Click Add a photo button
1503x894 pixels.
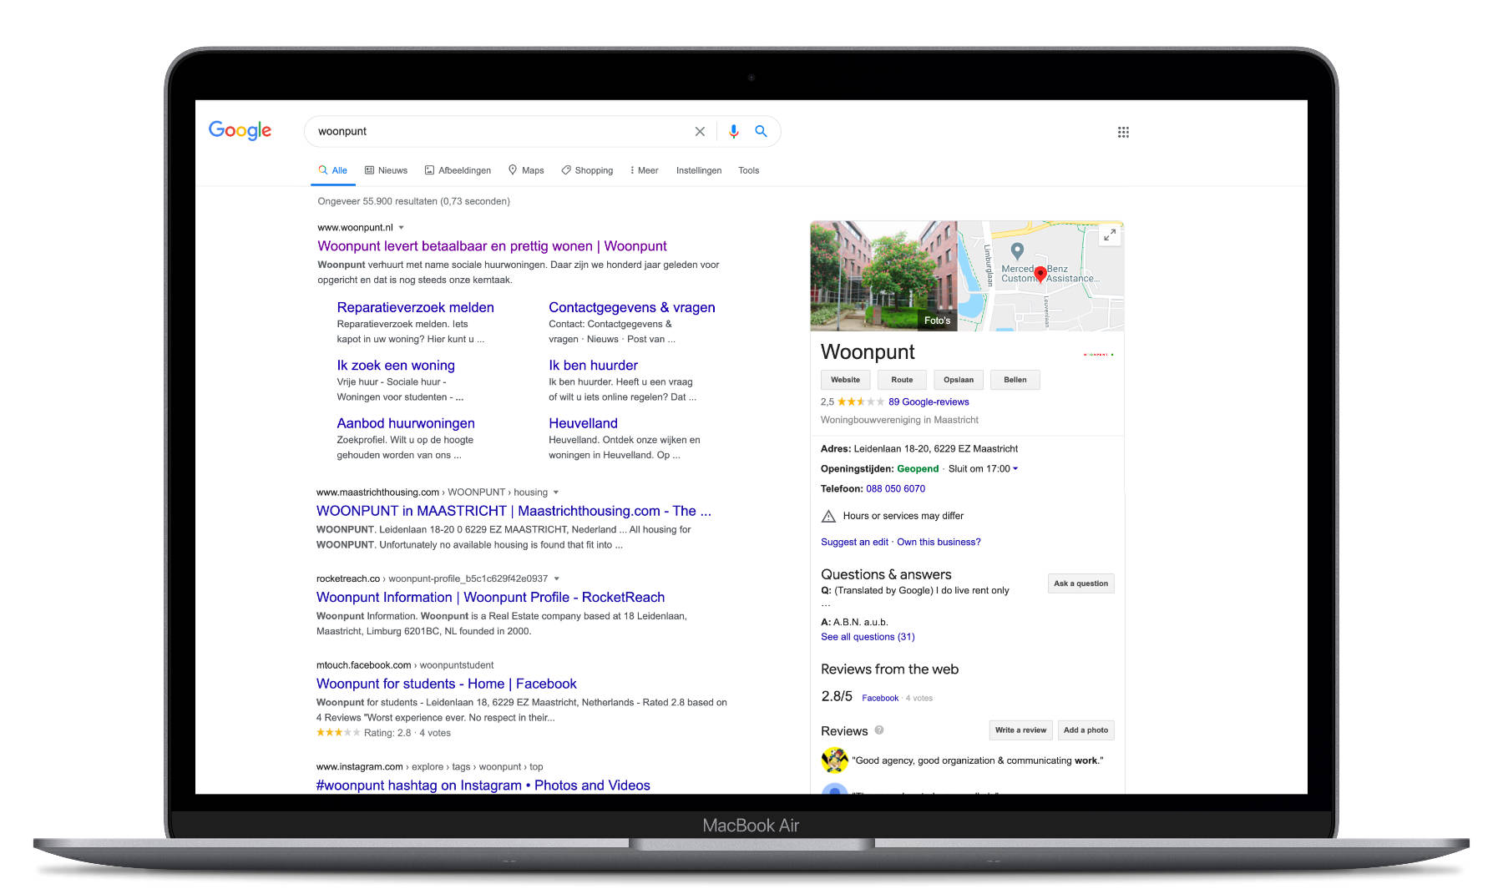1085,730
